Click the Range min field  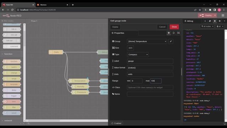137,81
